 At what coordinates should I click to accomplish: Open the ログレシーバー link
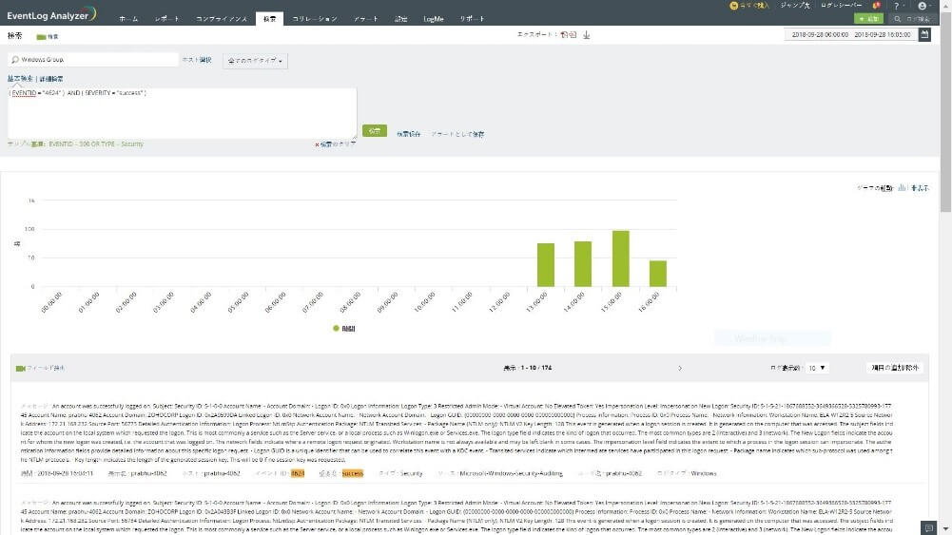click(841, 6)
